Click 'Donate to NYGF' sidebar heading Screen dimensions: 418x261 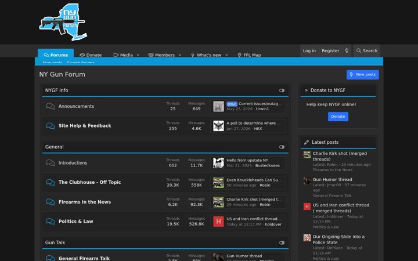tap(328, 90)
